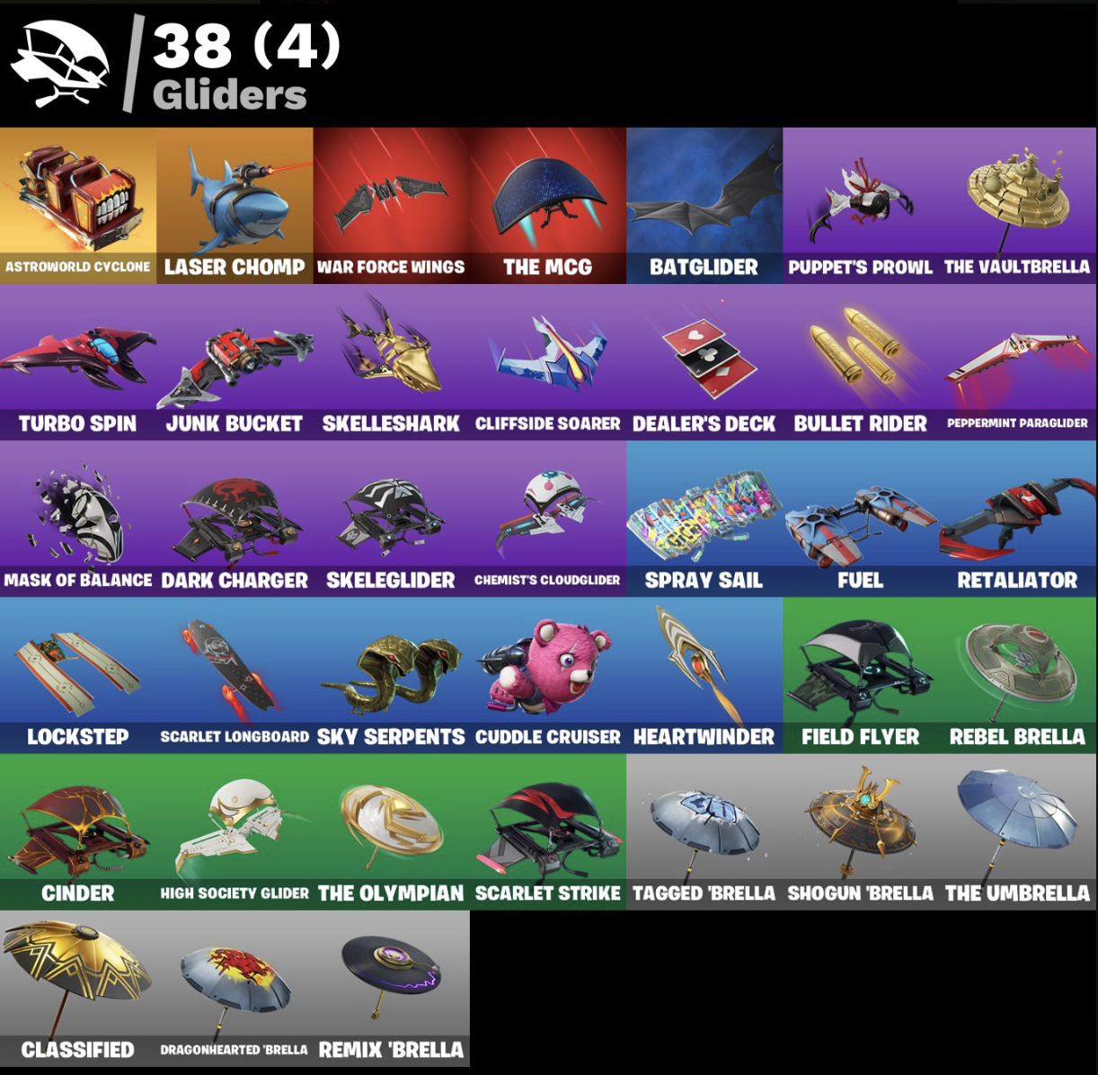Select the Classified gold umbrella
The image size is (1098, 1075).
tap(78, 988)
